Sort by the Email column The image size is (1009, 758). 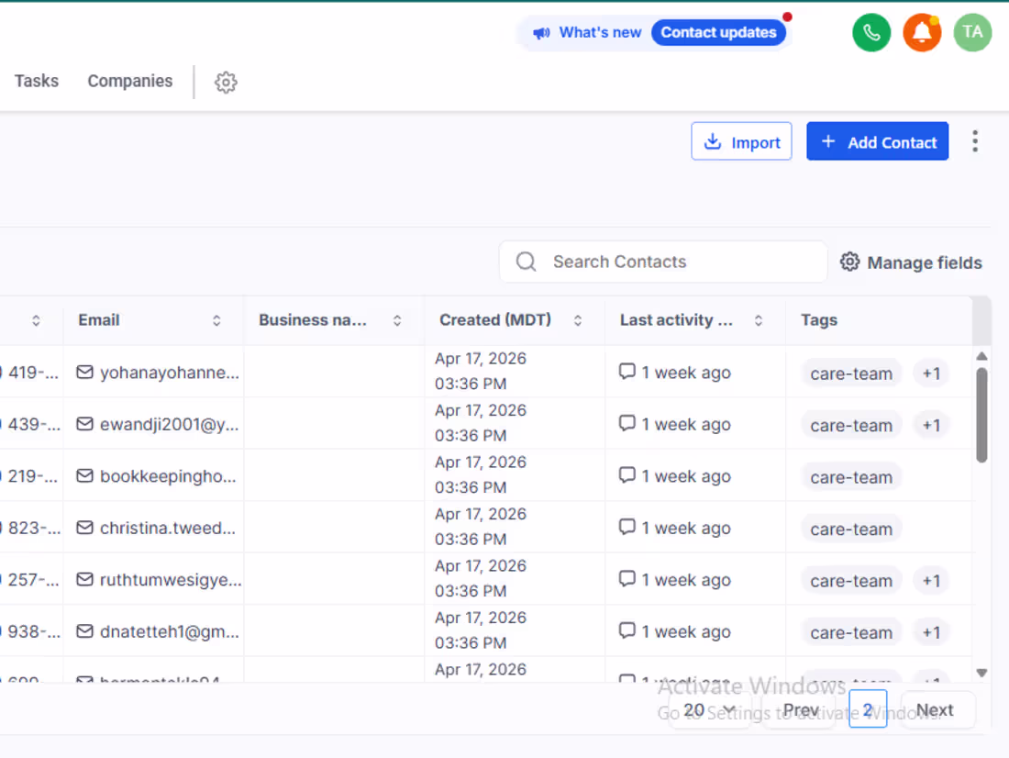tap(216, 320)
